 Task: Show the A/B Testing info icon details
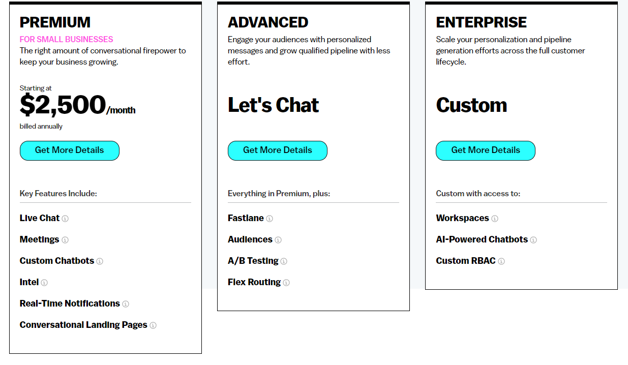[284, 261]
